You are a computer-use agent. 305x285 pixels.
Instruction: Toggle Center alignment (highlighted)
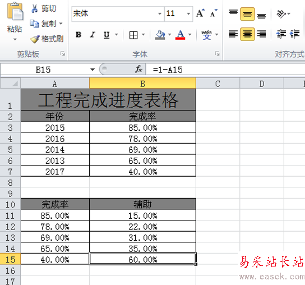point(247,34)
